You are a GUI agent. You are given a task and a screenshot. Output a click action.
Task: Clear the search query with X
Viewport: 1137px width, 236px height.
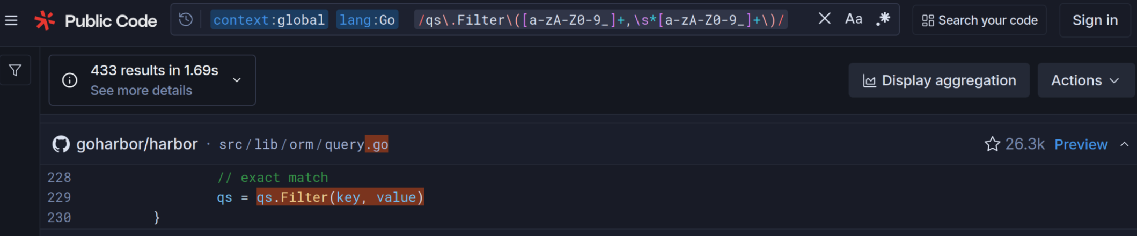(x=824, y=19)
